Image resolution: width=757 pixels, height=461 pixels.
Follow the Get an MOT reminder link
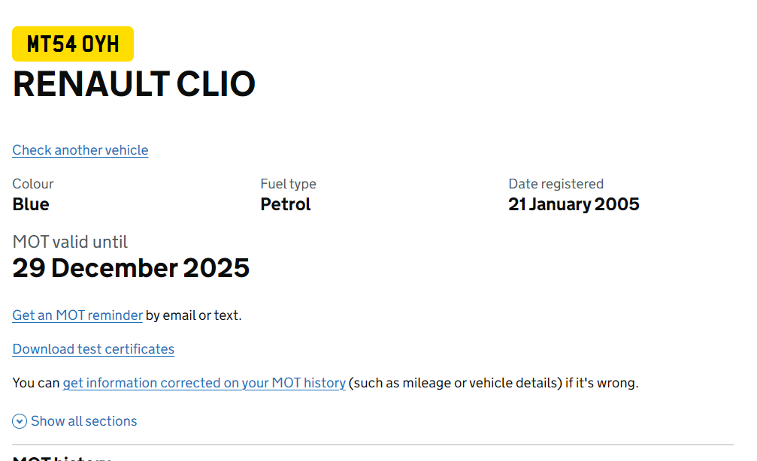click(x=77, y=315)
